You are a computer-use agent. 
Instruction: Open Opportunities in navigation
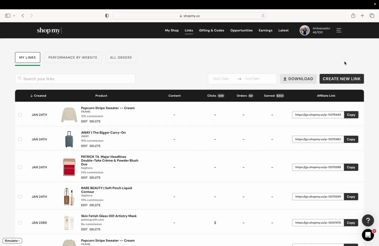[241, 30]
